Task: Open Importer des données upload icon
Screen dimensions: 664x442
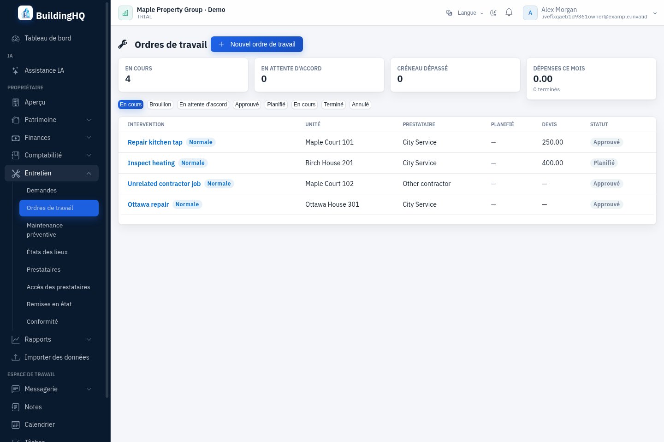Action: point(16,357)
